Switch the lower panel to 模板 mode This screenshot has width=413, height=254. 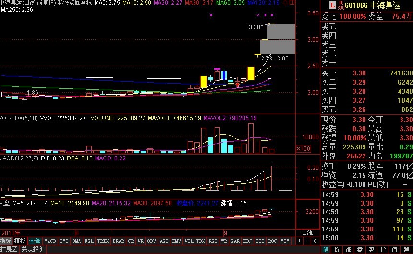(x=20, y=241)
